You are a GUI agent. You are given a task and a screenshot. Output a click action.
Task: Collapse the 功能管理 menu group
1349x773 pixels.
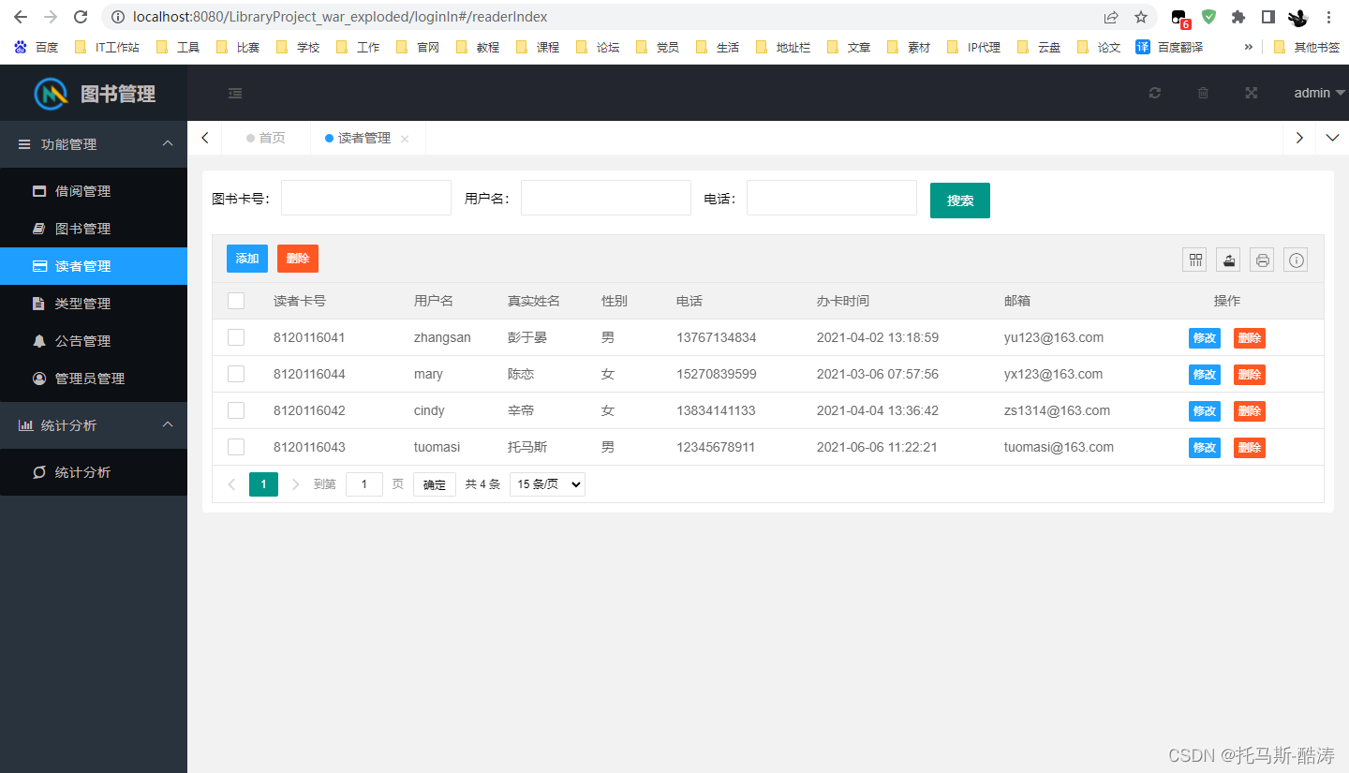(x=94, y=144)
